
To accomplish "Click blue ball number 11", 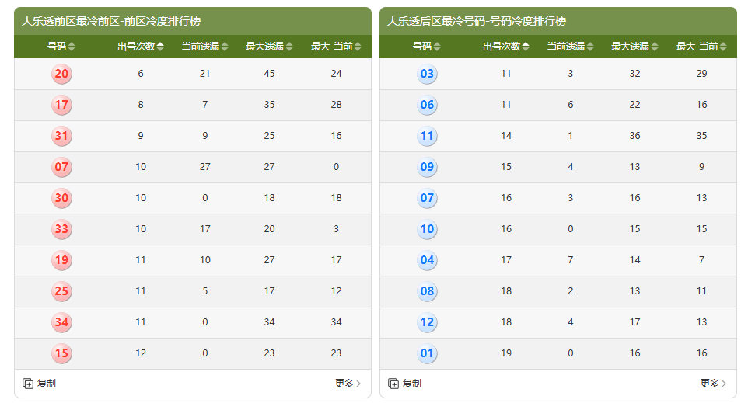I will click(427, 136).
